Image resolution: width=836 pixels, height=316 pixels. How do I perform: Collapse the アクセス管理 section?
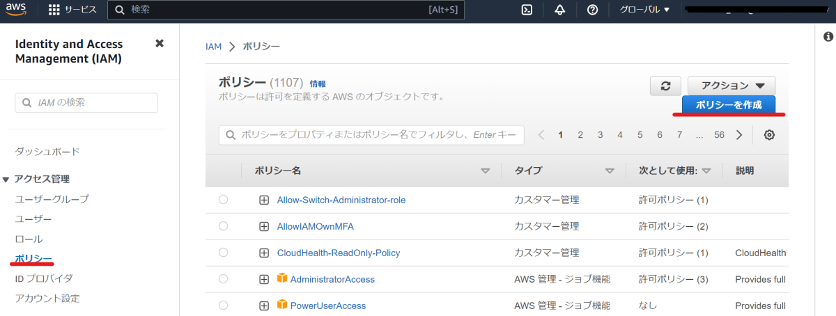(6, 180)
